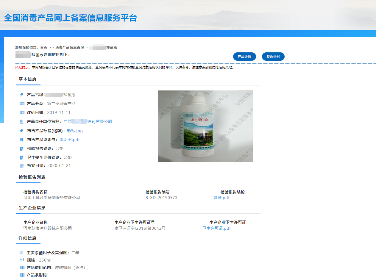Click the pill icon beside 产品名称
Screen dimensions: 376x280
click(x=21, y=95)
